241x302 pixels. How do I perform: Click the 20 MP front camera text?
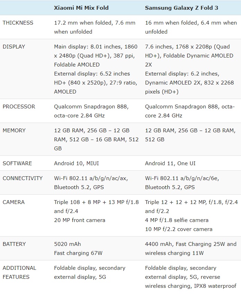[80, 220]
